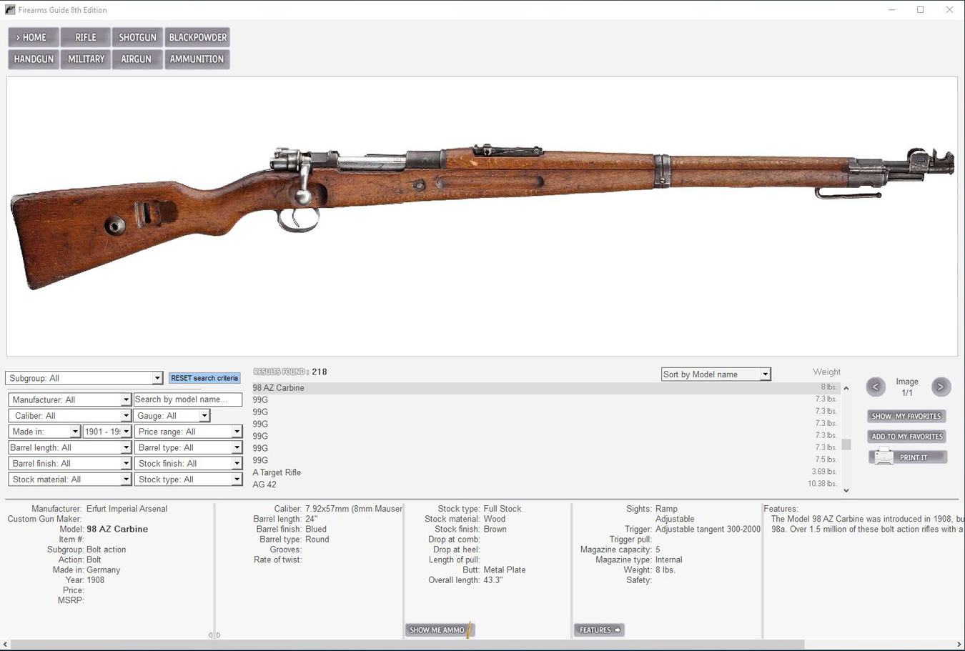Select the 99G row weighing 7.5 lbs
965x651 pixels.
(x=545, y=460)
